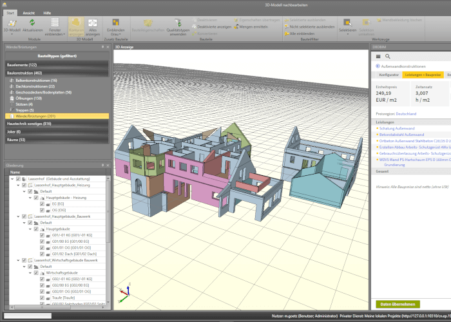Screen dimensions: 451x322
Task: Collapse Laasenhof_Wirtschaftsgebäude Bauwerk tree node
Action: 18,260
